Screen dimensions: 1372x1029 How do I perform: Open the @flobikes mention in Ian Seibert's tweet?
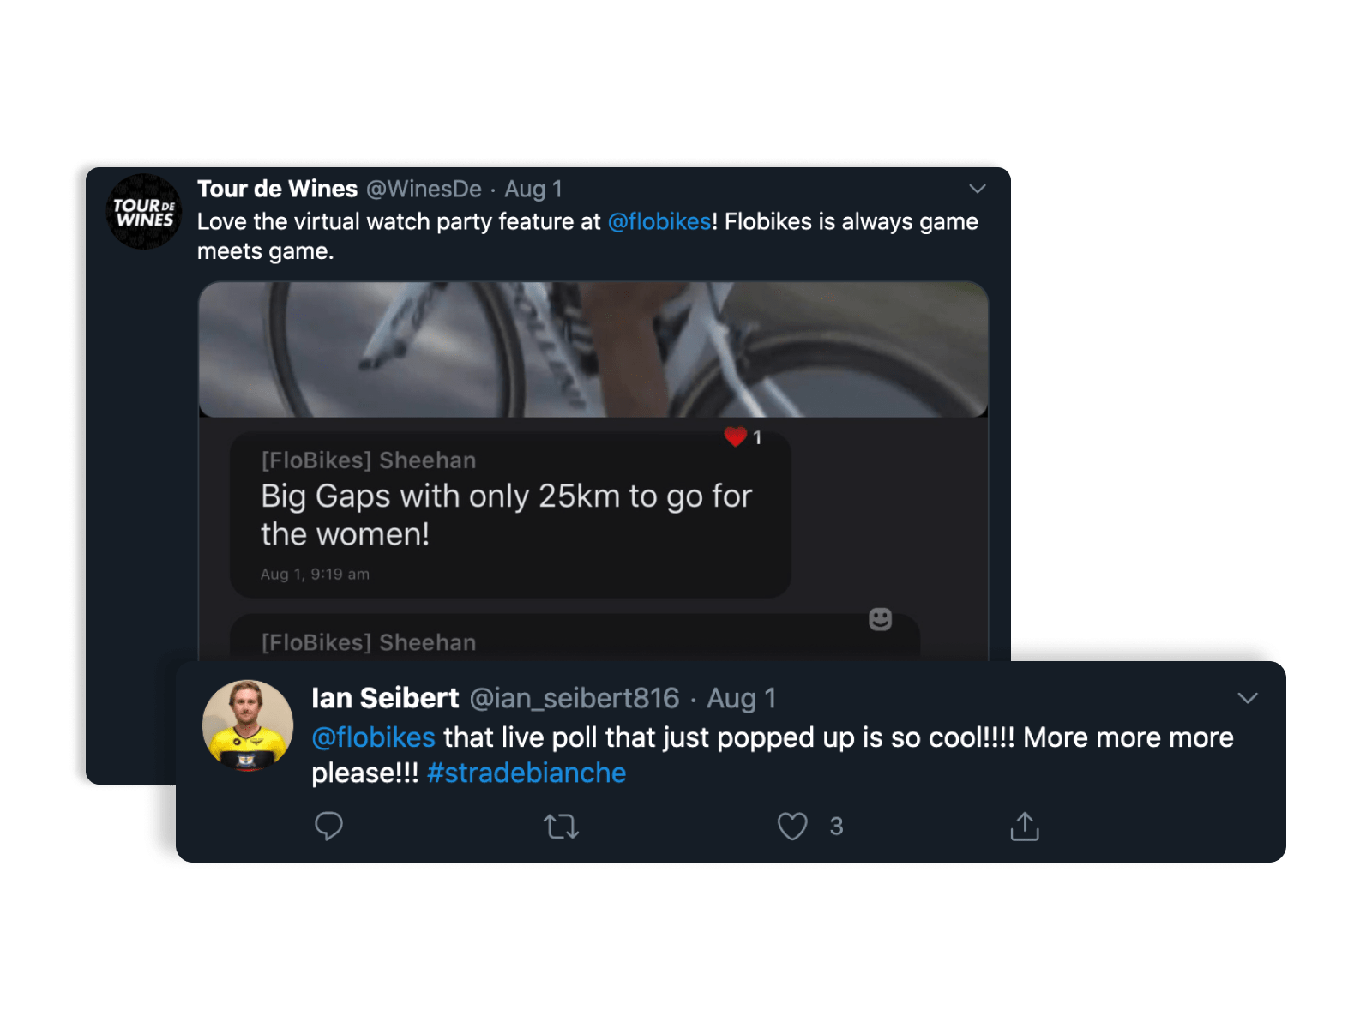(373, 737)
